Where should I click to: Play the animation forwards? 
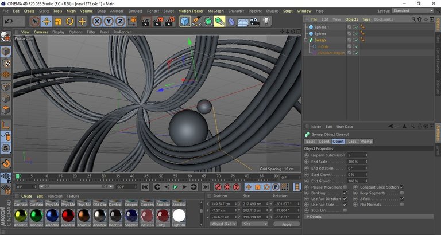click(175, 187)
